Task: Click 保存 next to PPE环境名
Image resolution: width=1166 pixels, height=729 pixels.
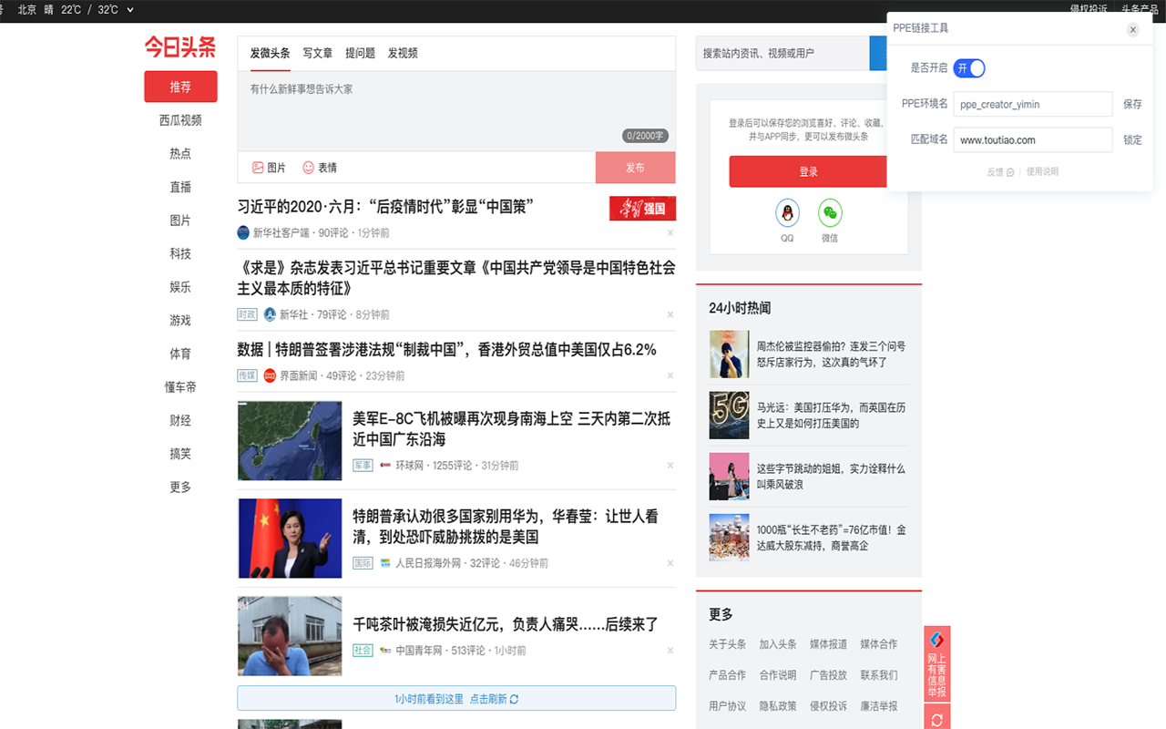Action: click(1132, 104)
